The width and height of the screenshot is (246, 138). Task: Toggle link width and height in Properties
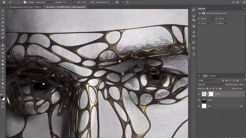point(213,19)
